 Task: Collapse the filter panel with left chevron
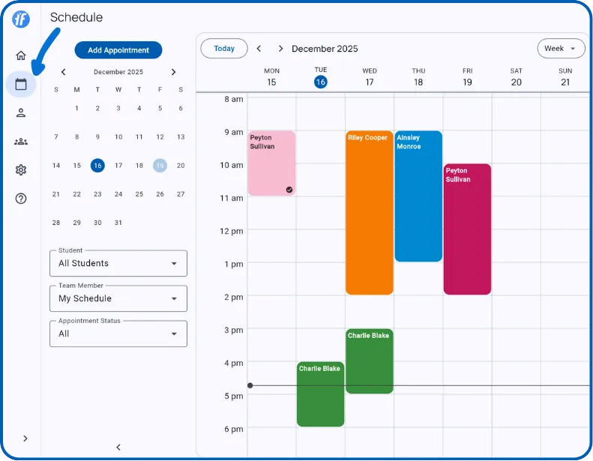coord(118,448)
